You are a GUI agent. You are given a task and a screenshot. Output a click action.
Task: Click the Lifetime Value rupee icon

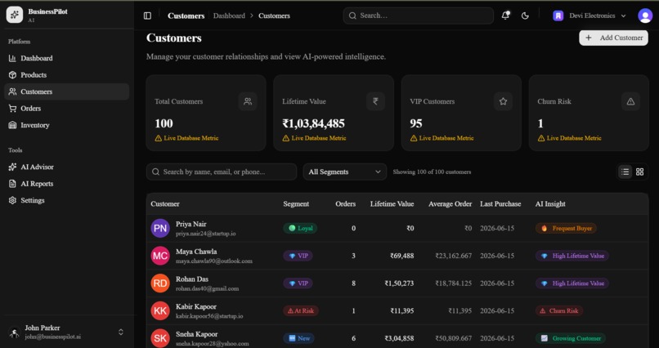375,101
